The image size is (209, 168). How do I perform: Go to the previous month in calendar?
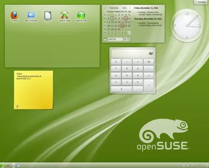click(105, 8)
